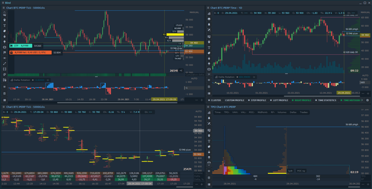This screenshot has width=372, height=189.
Task: Open the main Bind hamburger menu
Action: coord(3,3)
